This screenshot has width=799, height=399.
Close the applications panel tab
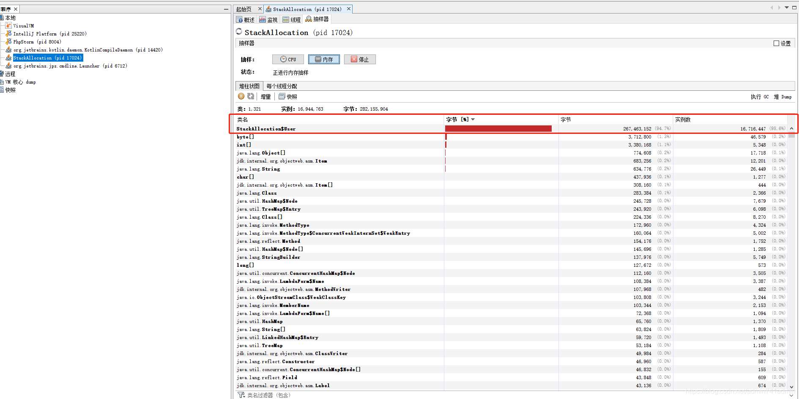pyautogui.click(x=16, y=9)
